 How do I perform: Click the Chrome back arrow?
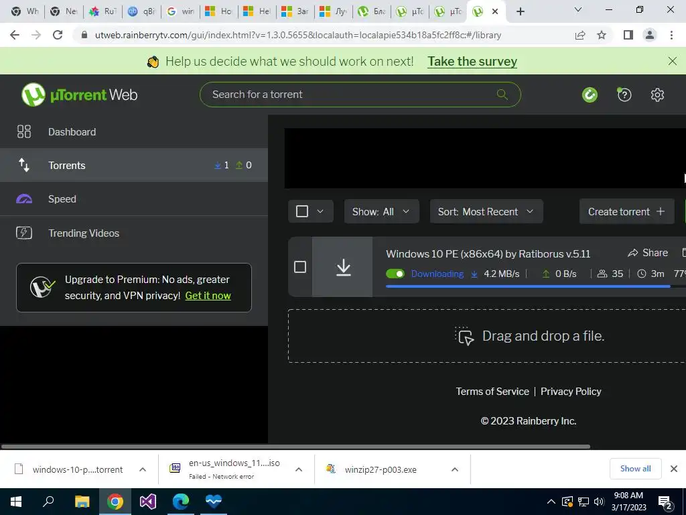(x=15, y=35)
